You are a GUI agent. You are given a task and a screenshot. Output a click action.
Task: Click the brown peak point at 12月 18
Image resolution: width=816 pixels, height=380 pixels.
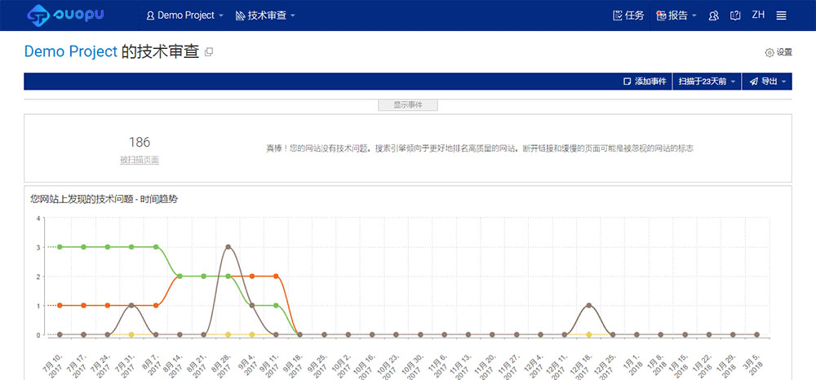[x=588, y=305]
